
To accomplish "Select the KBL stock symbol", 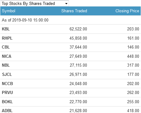I will [x=6, y=29].
